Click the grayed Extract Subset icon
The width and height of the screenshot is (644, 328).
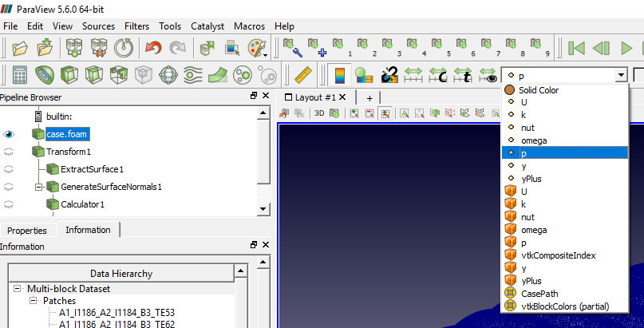tap(144, 75)
